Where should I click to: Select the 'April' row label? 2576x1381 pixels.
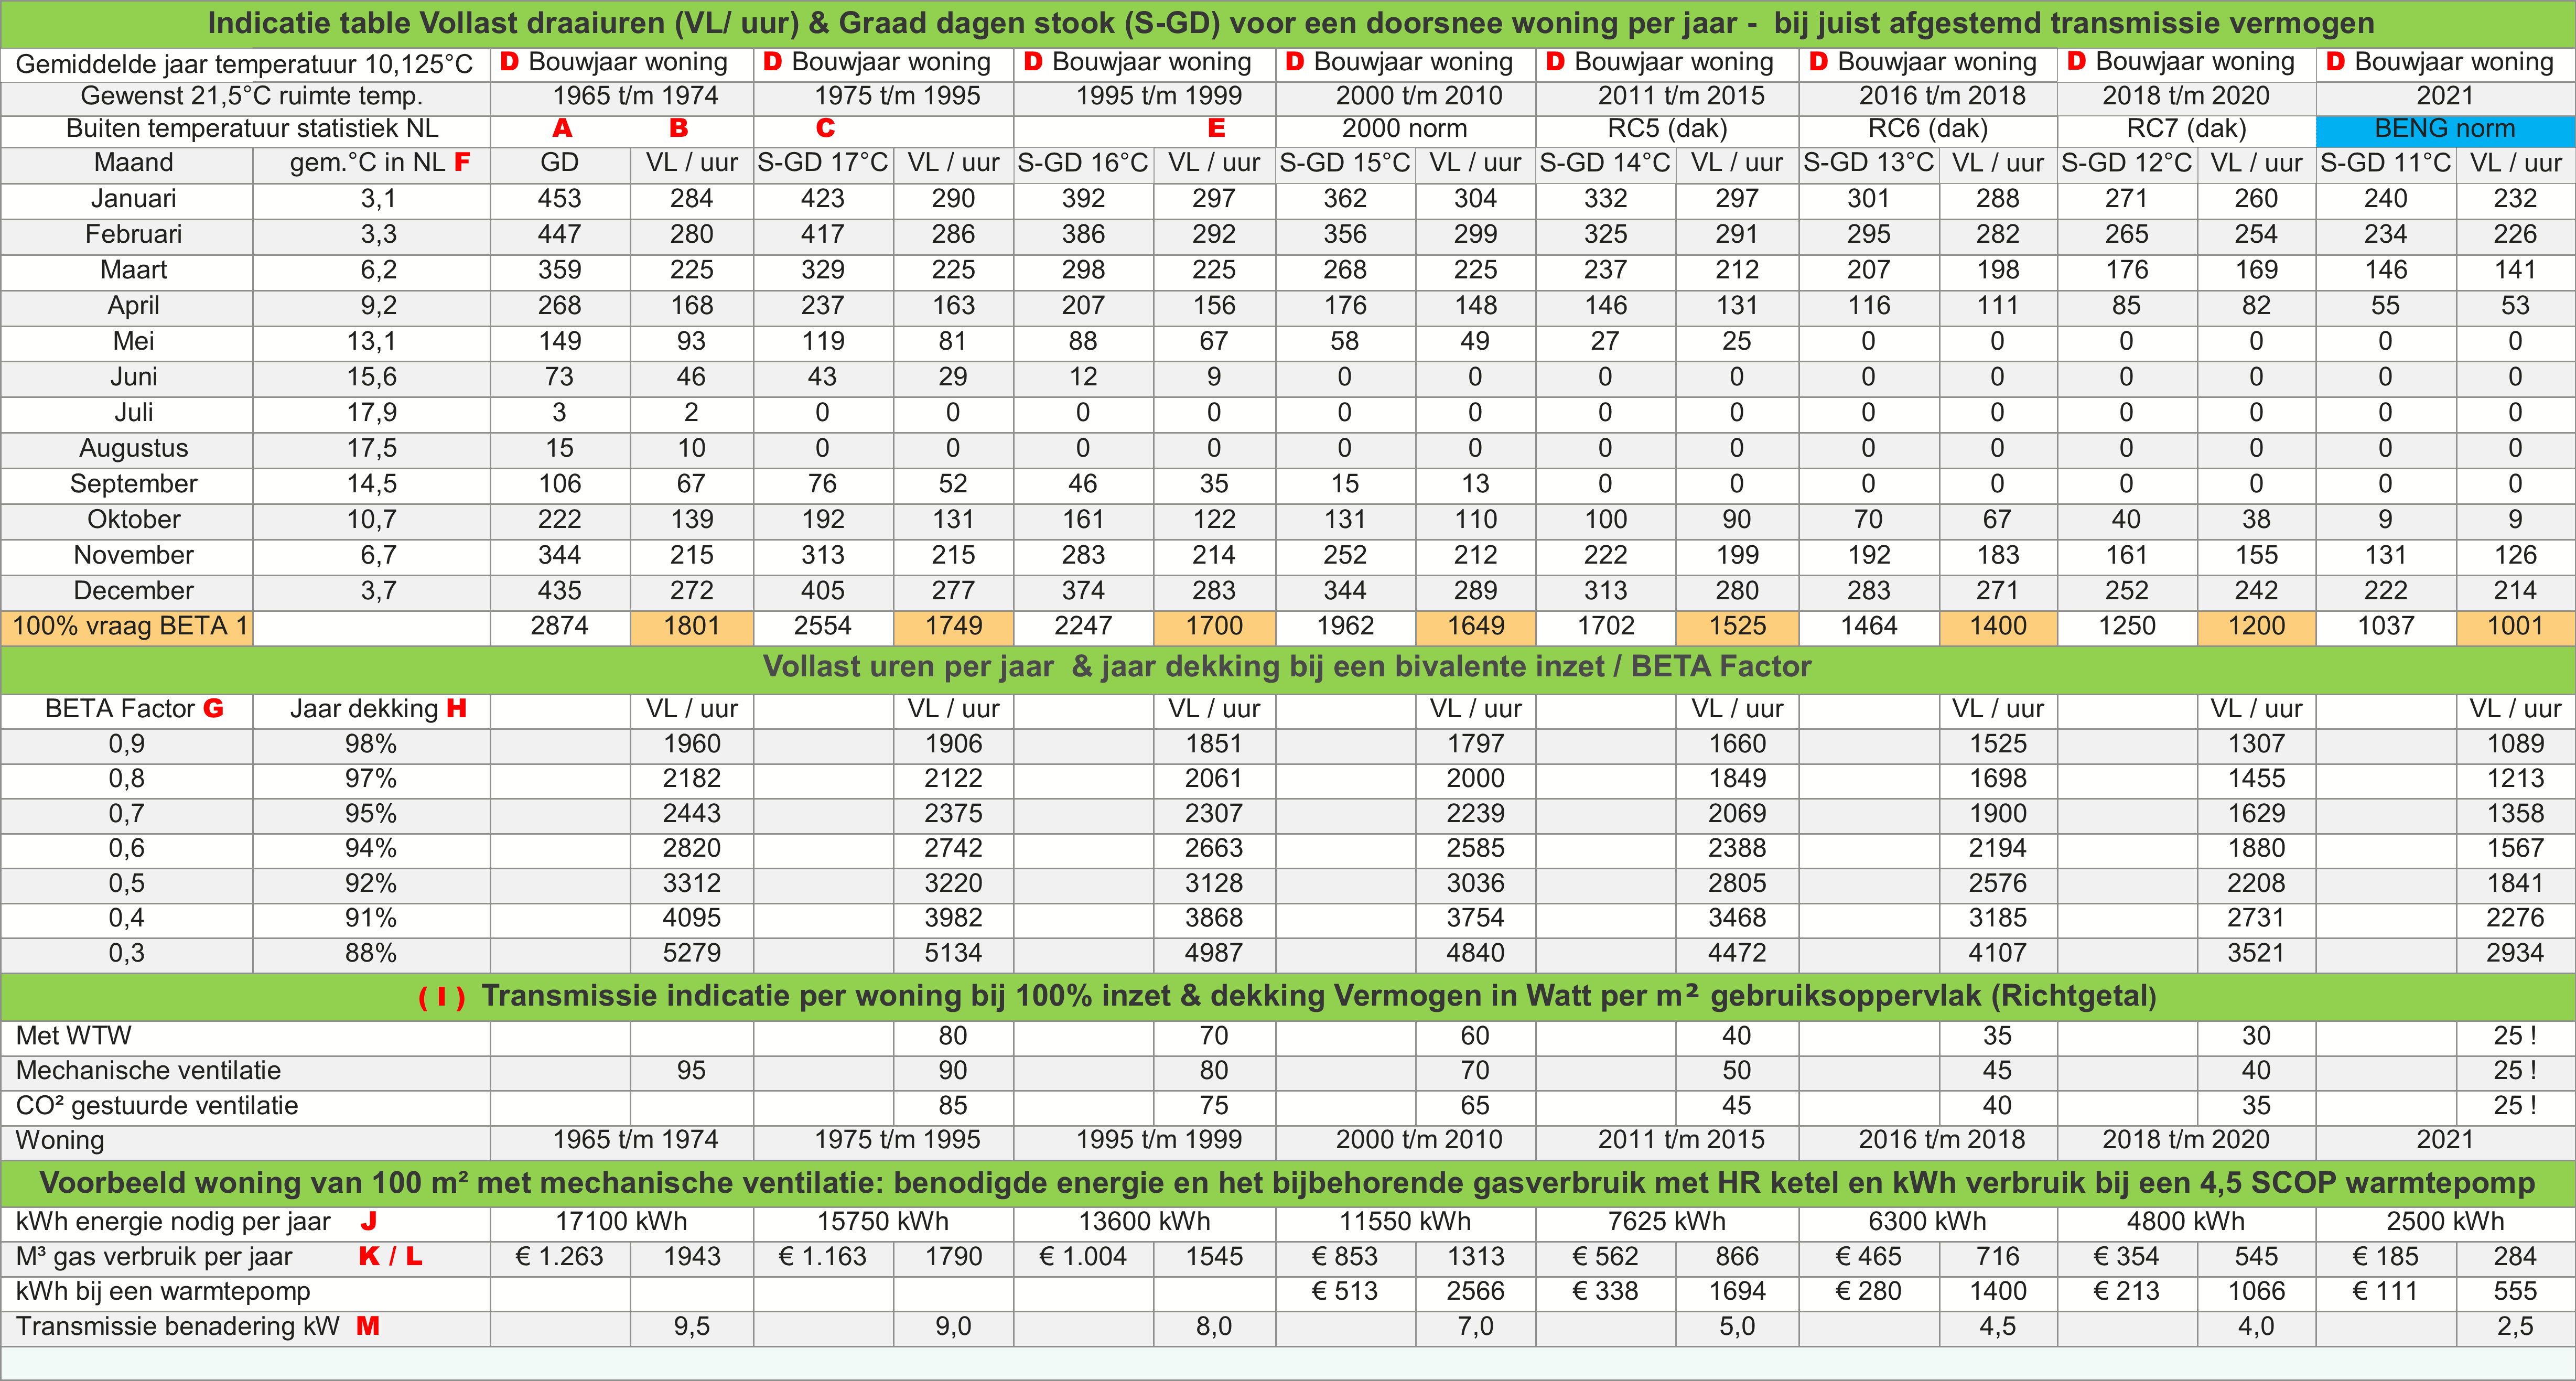pos(127,307)
